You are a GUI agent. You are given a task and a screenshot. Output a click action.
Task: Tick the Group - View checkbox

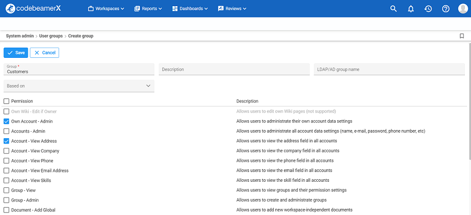[7, 190]
